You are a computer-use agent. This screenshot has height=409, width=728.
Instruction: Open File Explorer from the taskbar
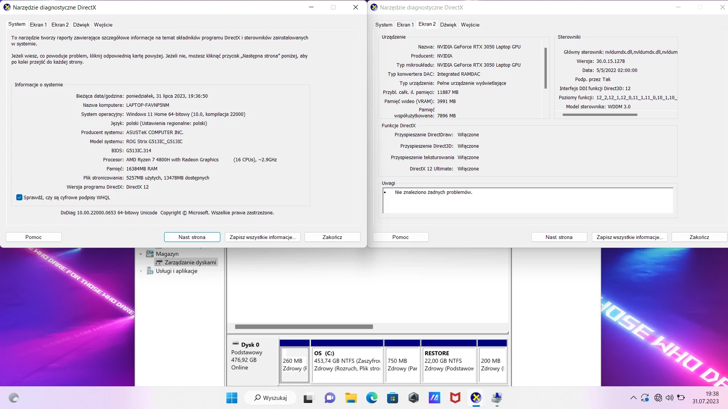(351, 398)
